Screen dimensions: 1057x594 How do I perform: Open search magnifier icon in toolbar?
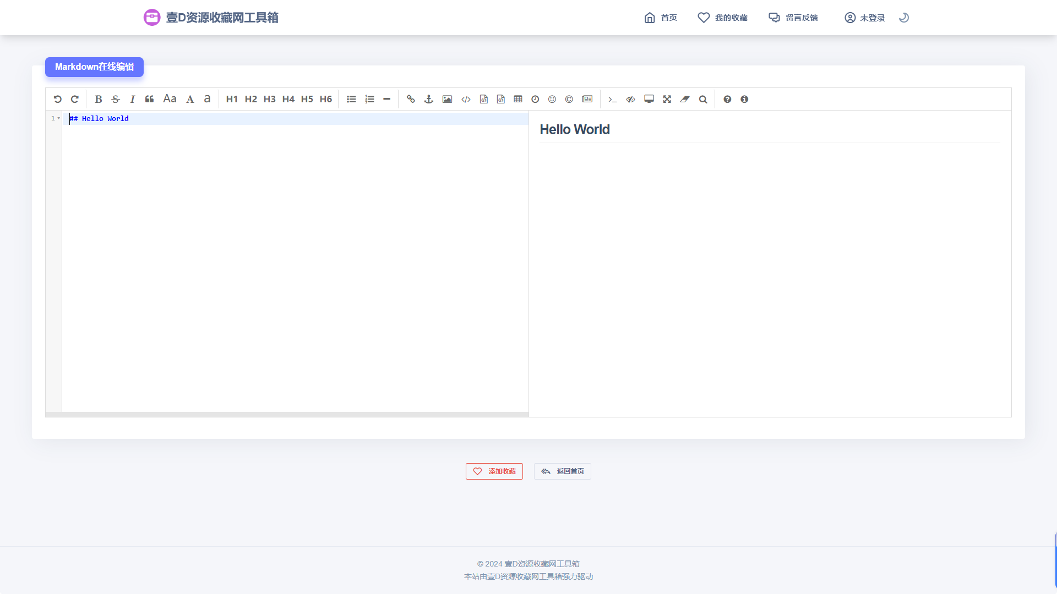pyautogui.click(x=703, y=99)
